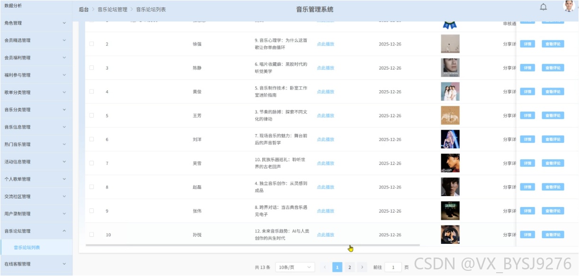Expand 歌单分类管理 sidebar menu
This screenshot has height=276, width=579.
pyautogui.click(x=36, y=92)
